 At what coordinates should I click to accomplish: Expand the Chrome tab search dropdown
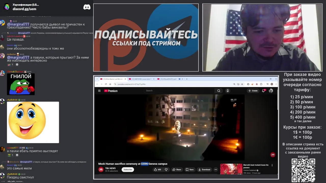(97, 79)
